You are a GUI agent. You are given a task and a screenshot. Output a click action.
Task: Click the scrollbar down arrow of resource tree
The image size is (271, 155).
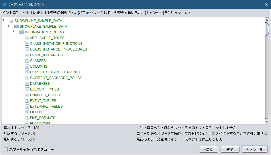click(x=267, y=122)
